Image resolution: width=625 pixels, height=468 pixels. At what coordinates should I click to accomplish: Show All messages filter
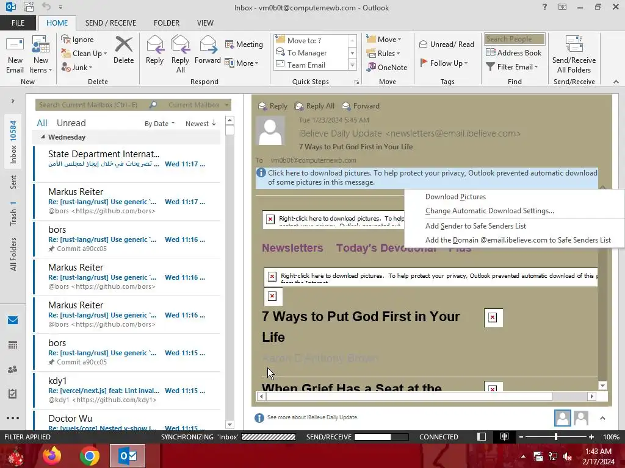coord(42,123)
